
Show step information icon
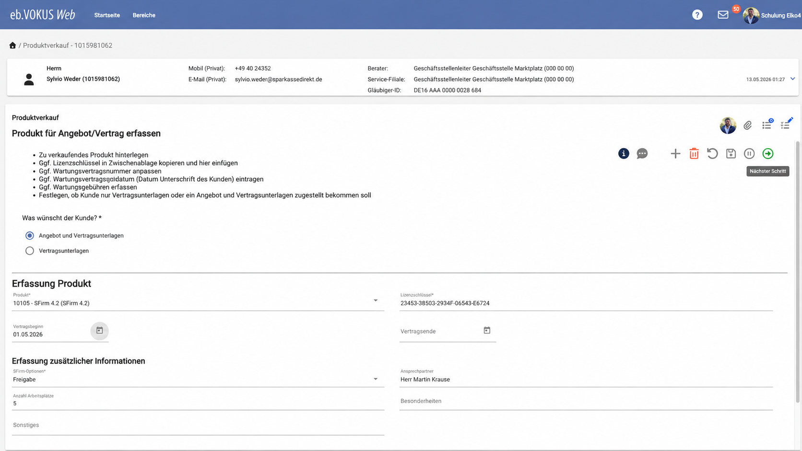coord(623,153)
